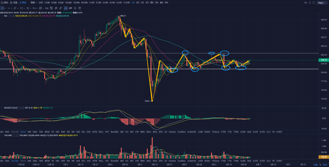Toggle the hide drawings eye icon
329x167 pixels.
(70, 8)
